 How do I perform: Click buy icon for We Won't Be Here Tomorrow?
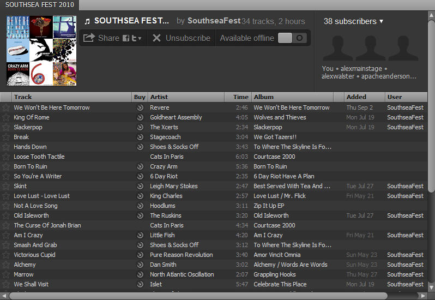point(140,107)
